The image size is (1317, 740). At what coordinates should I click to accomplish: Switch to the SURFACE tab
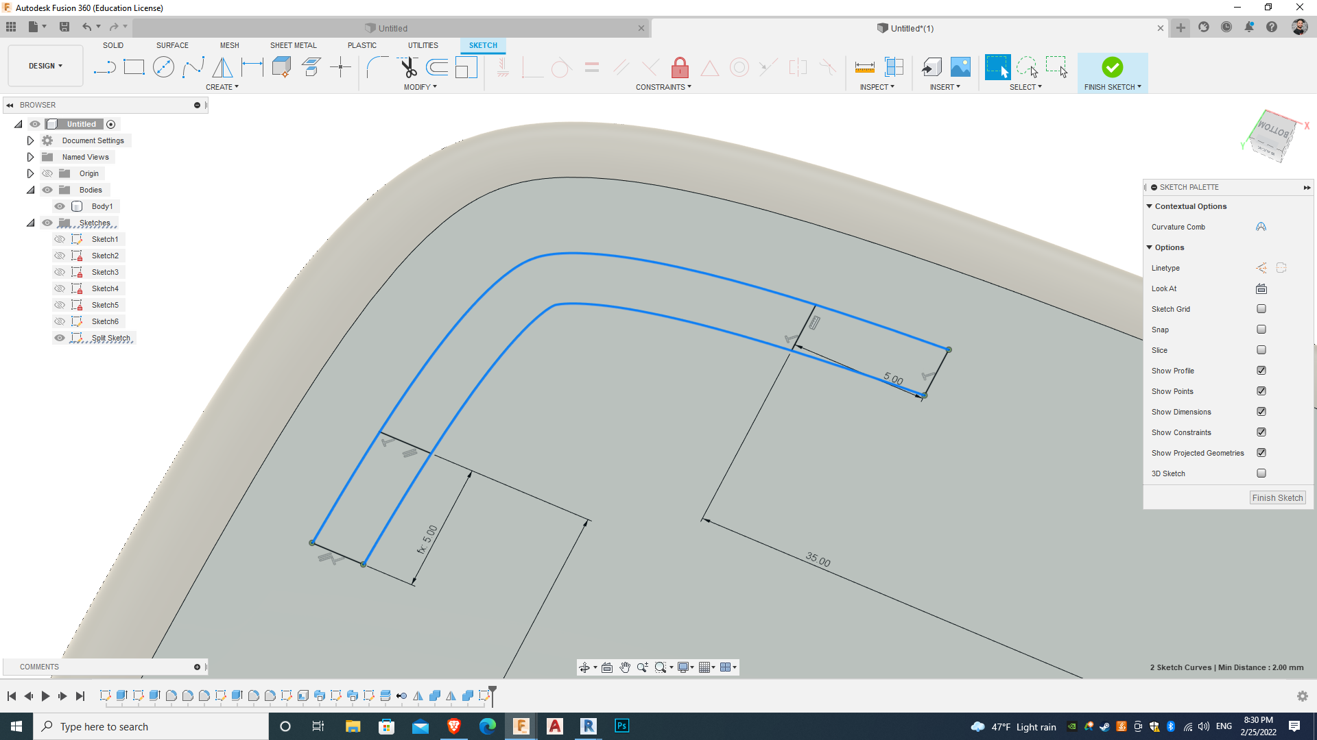[171, 45]
